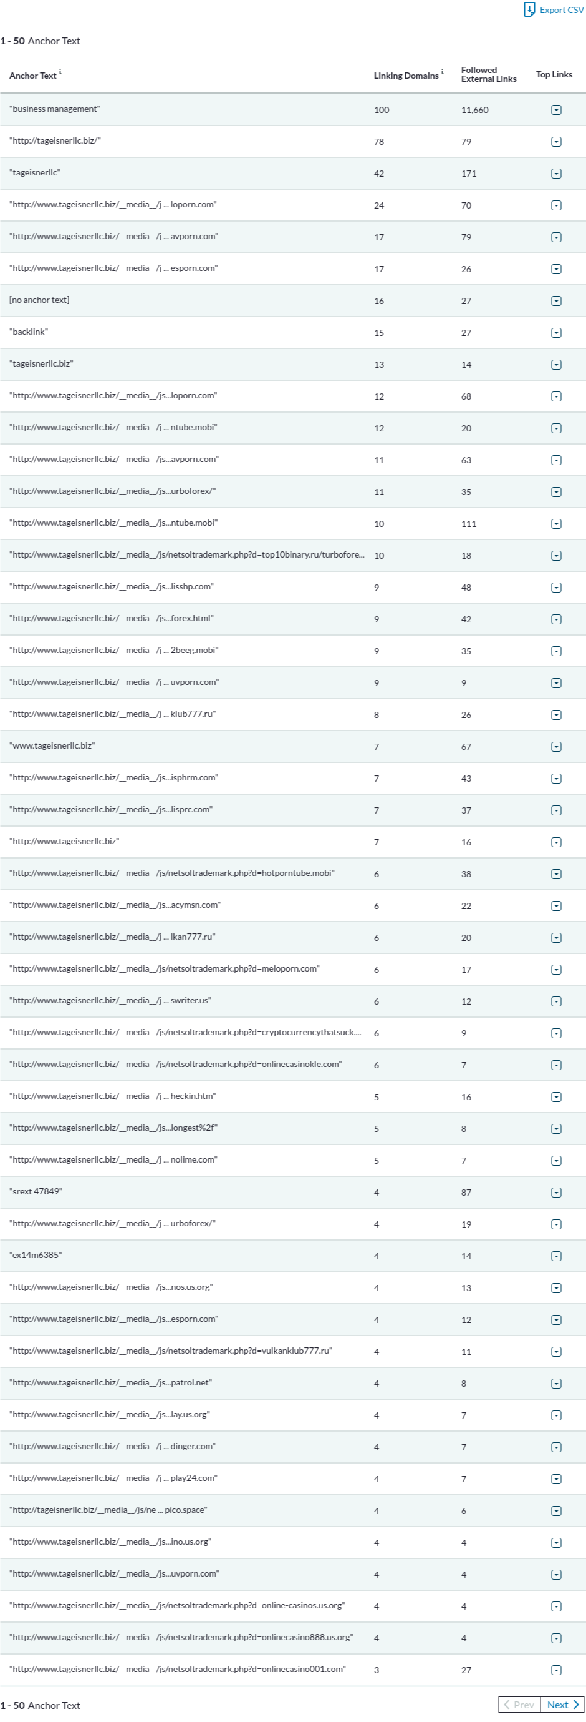The image size is (586, 1722).
Task: Expand top links for "www.tageisnerllc.biz" row
Action: point(556,747)
